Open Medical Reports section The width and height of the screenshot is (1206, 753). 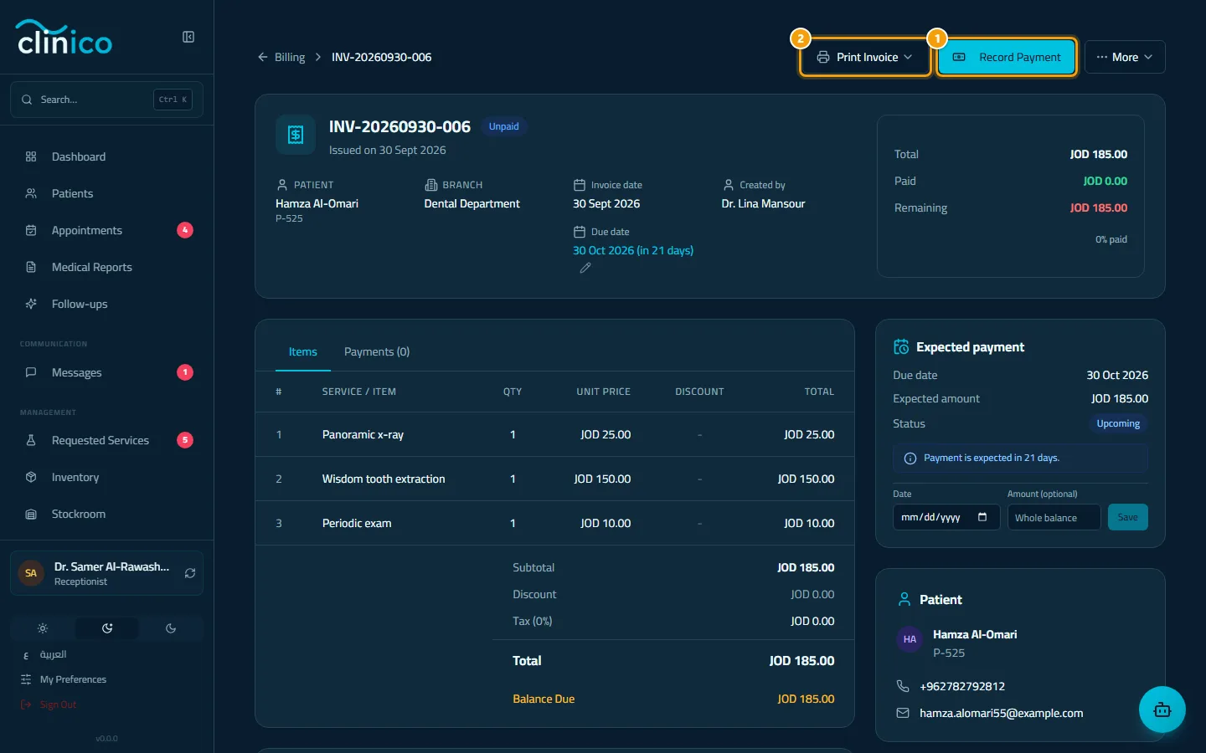click(107, 267)
